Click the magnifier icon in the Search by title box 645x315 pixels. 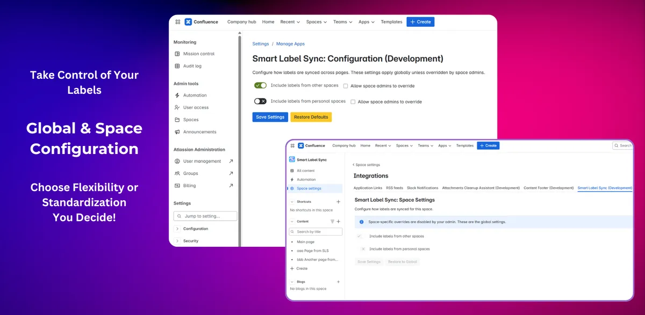pyautogui.click(x=293, y=232)
